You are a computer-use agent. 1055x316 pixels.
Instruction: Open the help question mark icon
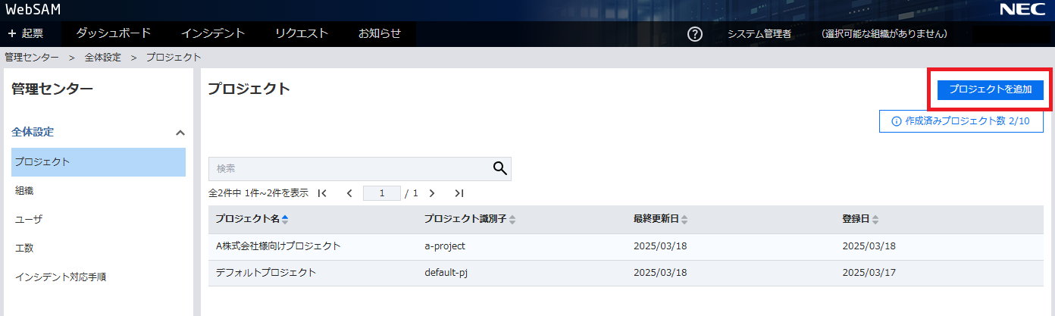pos(694,34)
